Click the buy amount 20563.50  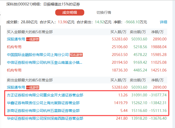(120, 55)
